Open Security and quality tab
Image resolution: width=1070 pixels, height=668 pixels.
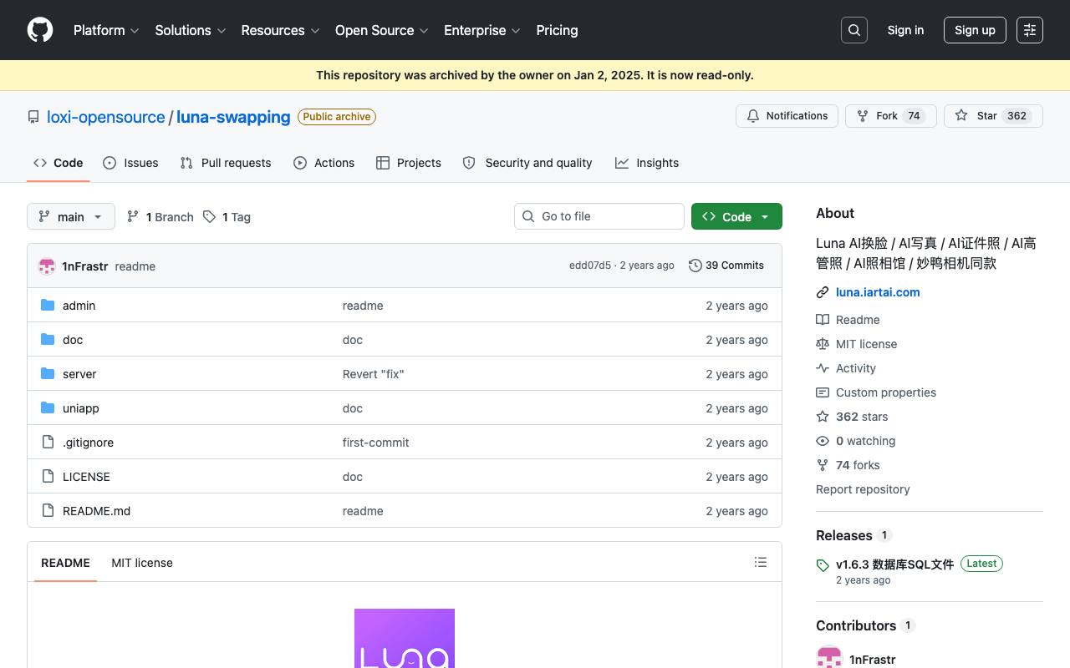pyautogui.click(x=527, y=163)
